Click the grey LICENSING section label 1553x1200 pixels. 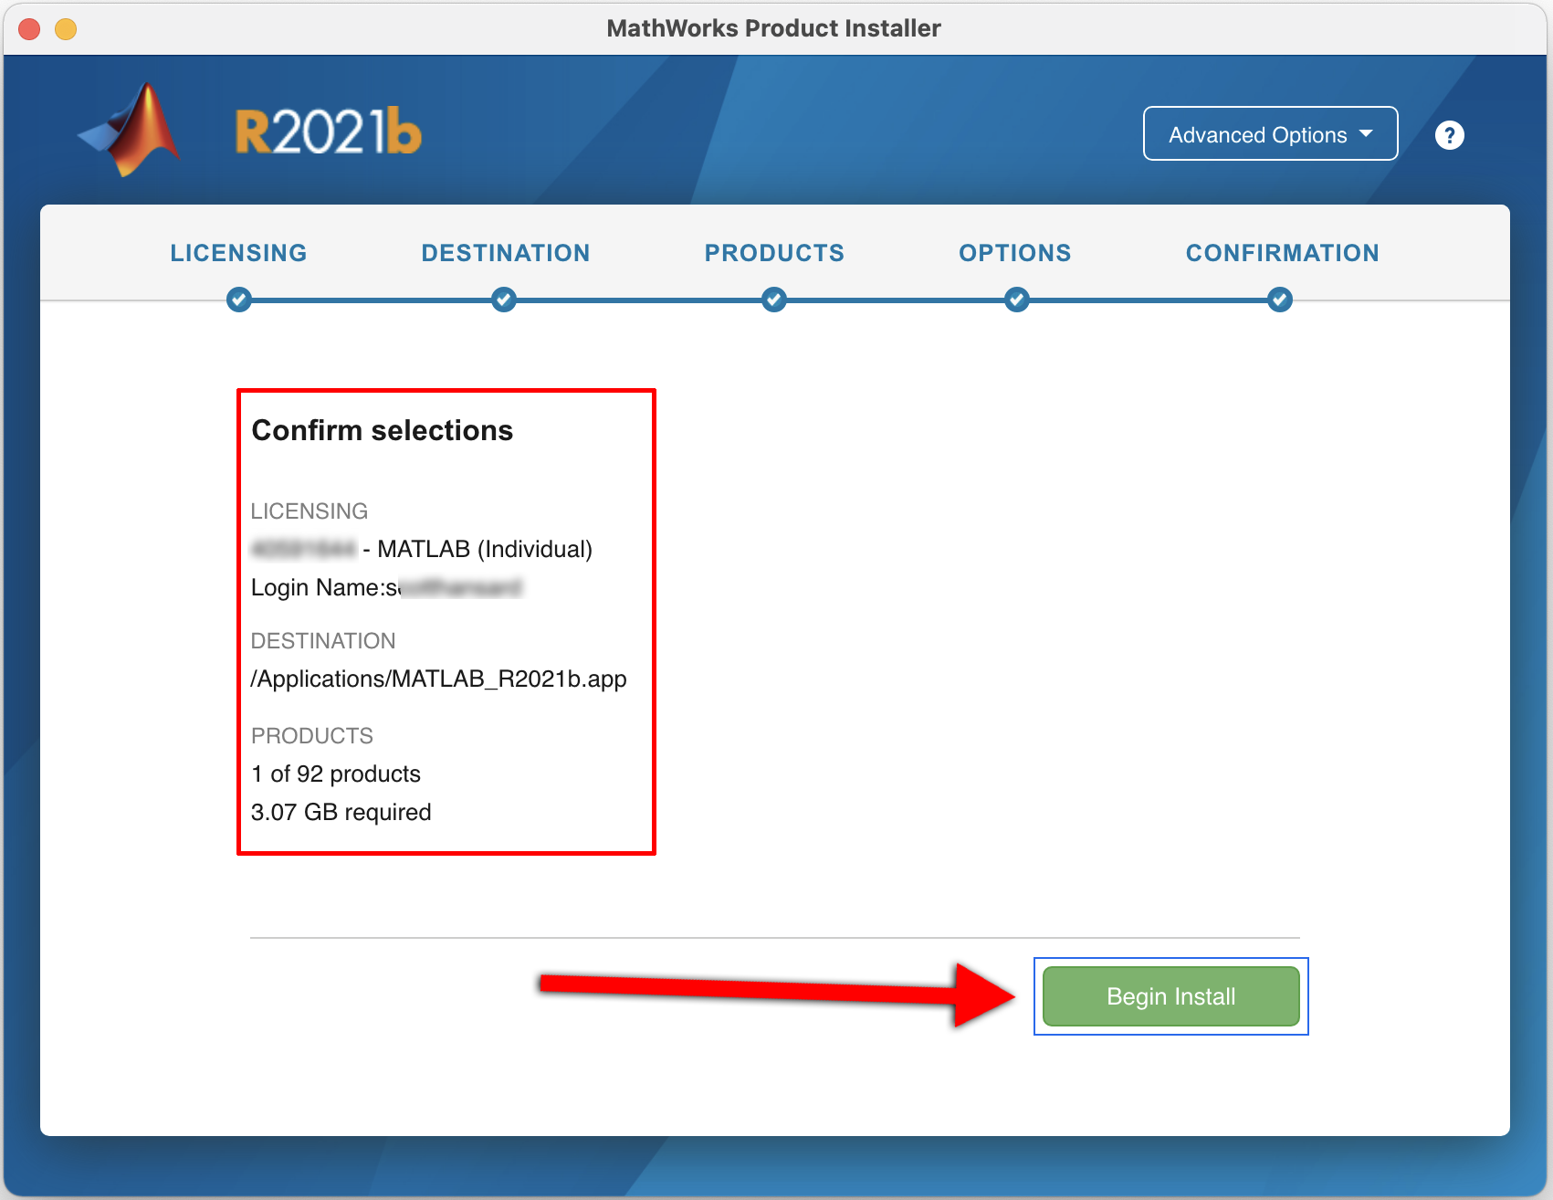pyautogui.click(x=310, y=511)
